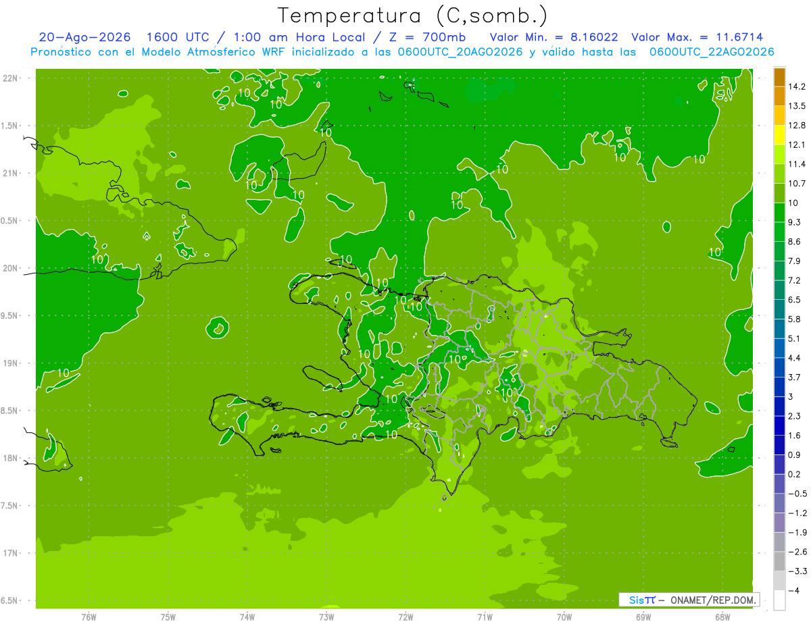Image resolution: width=811 pixels, height=626 pixels.
Task: Click the "12.1" legend value
Action: (x=797, y=145)
